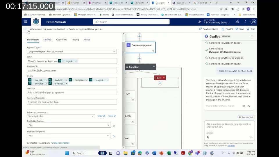Click the Copilot send message arrow
279x157 pixels.
point(251,137)
